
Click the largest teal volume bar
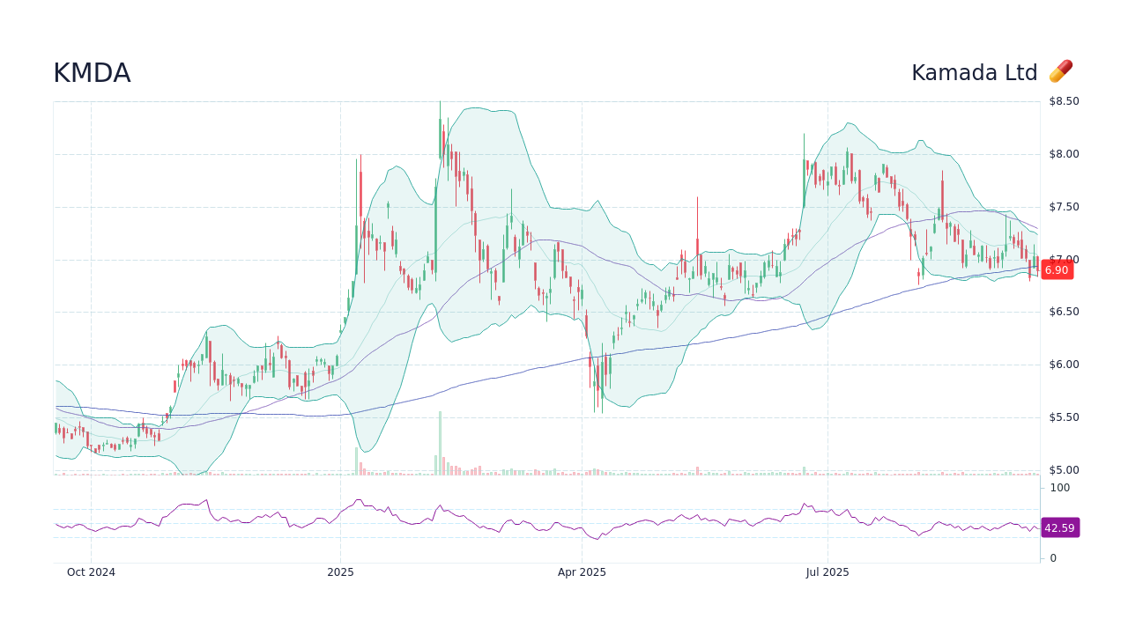tap(439, 445)
